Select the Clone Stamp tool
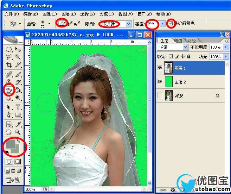This screenshot has width=231, height=194. [x=9, y=82]
